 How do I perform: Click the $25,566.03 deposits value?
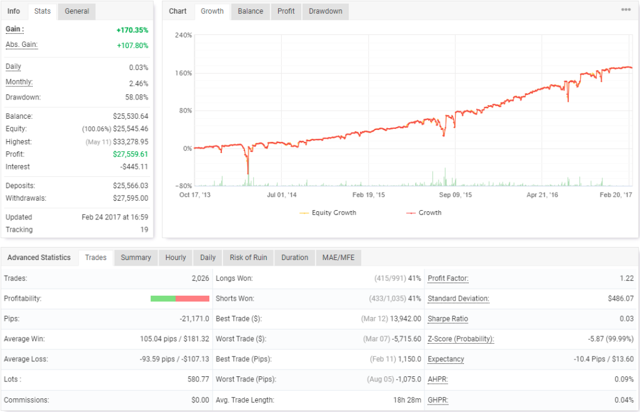tap(131, 186)
